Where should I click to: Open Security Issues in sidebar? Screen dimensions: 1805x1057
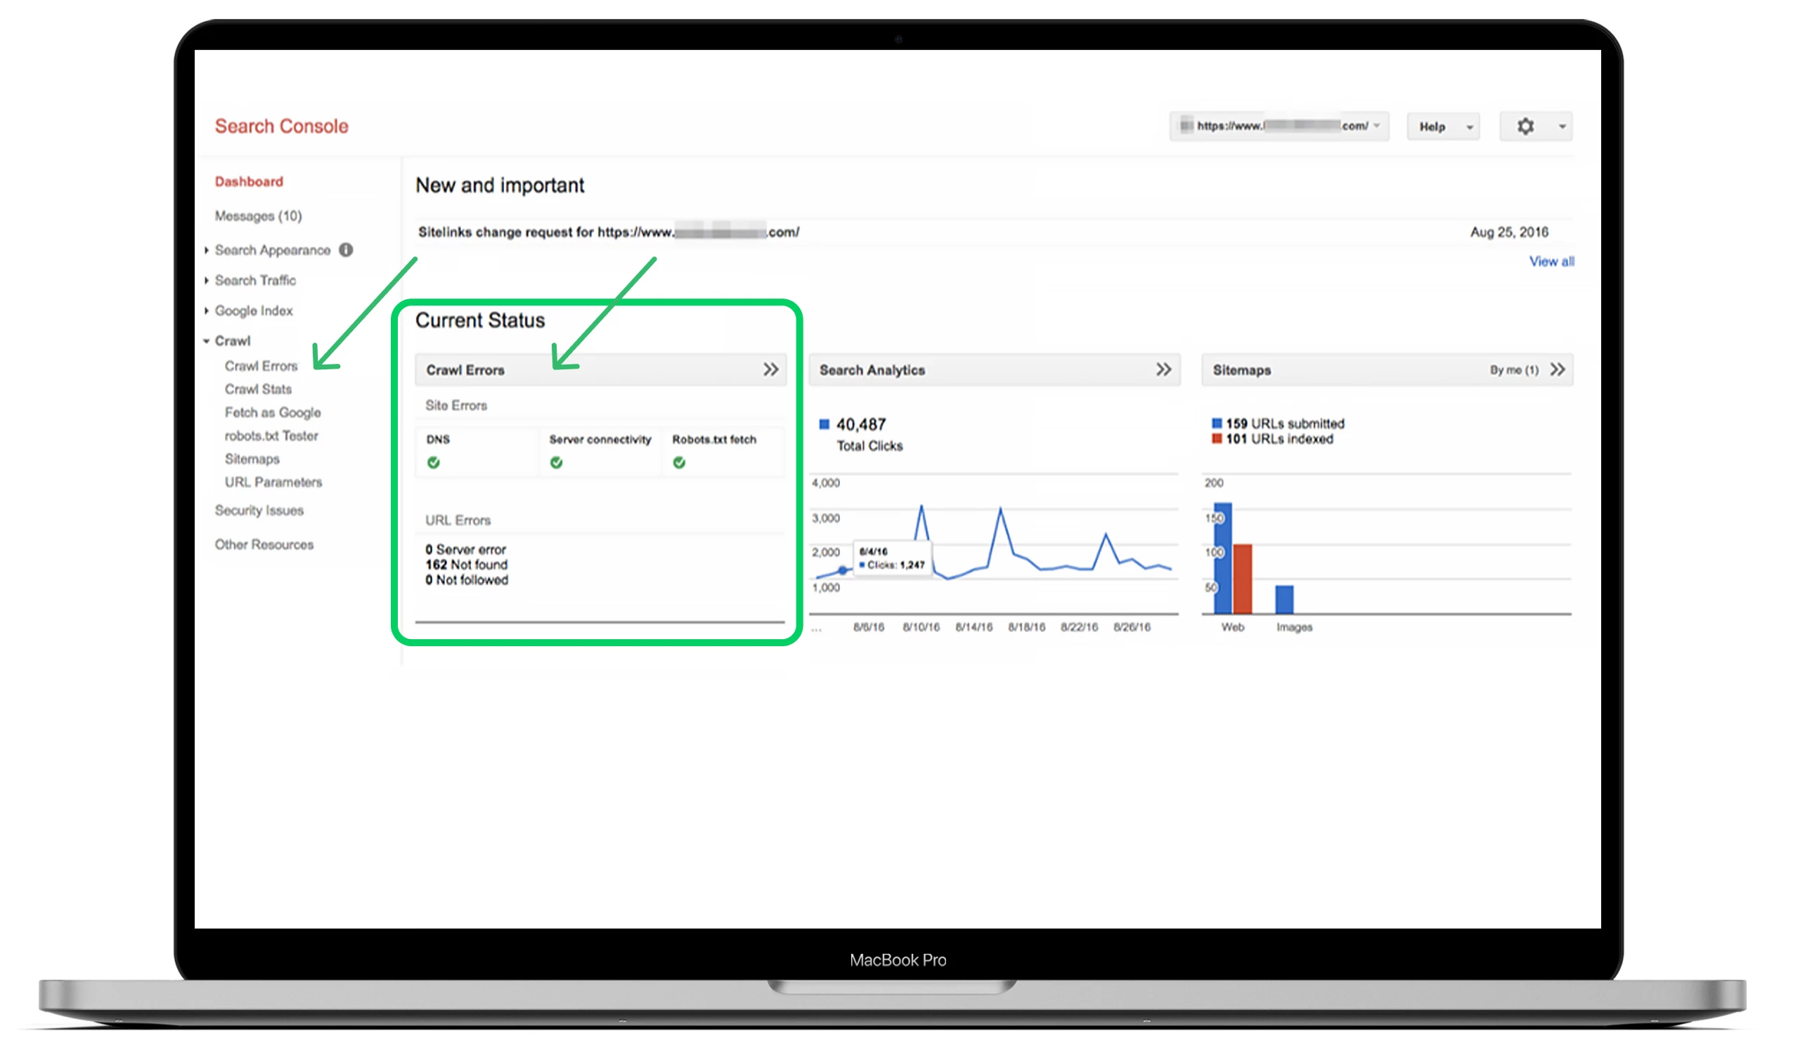[x=261, y=513]
